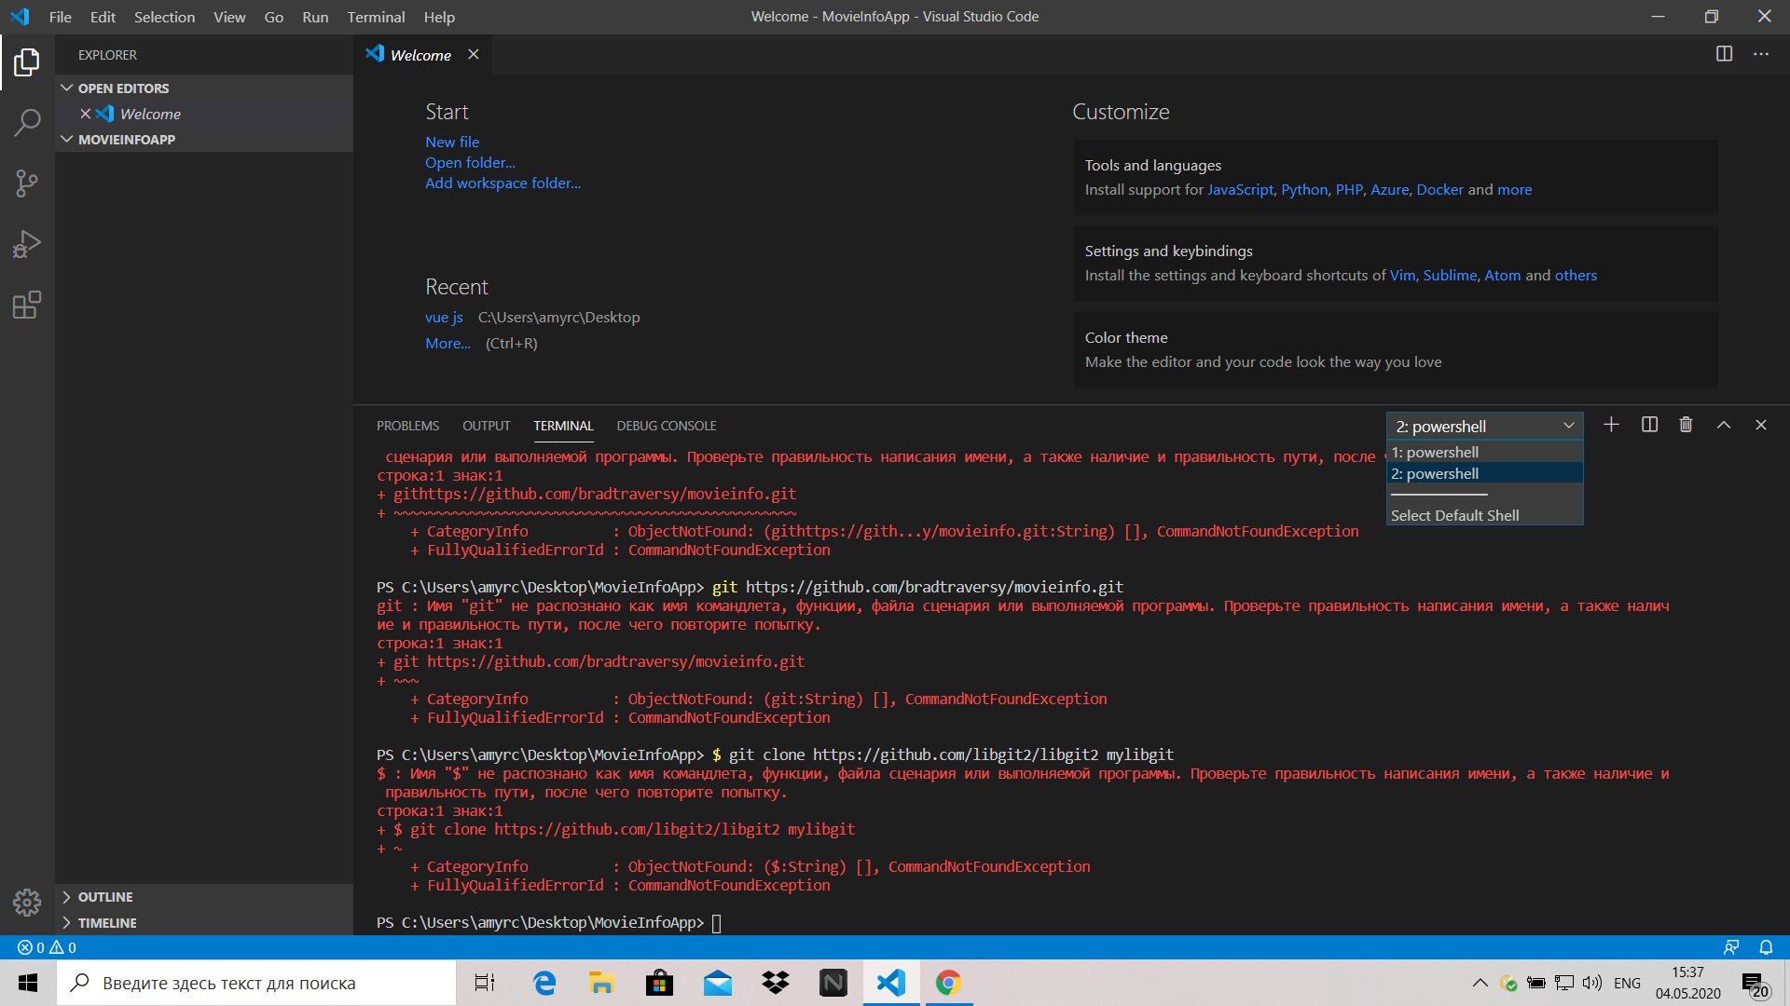The image size is (1790, 1006).
Task: Open the Explorer view in activity bar
Action: click(27, 62)
